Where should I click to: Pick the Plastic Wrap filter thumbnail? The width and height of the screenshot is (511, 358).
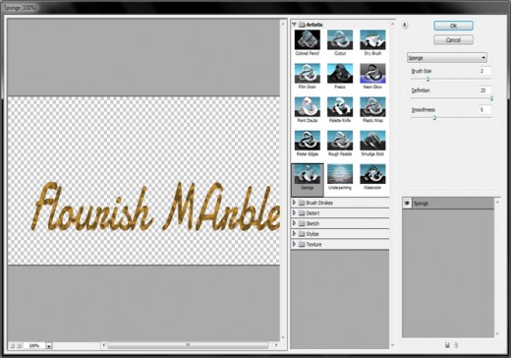372,107
